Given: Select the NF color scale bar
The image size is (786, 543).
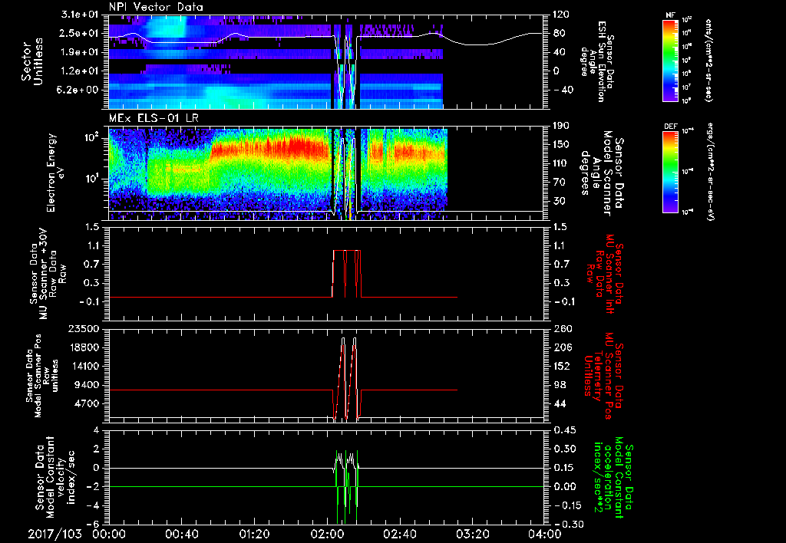Looking at the screenshot, I should pyautogui.click(x=669, y=61).
